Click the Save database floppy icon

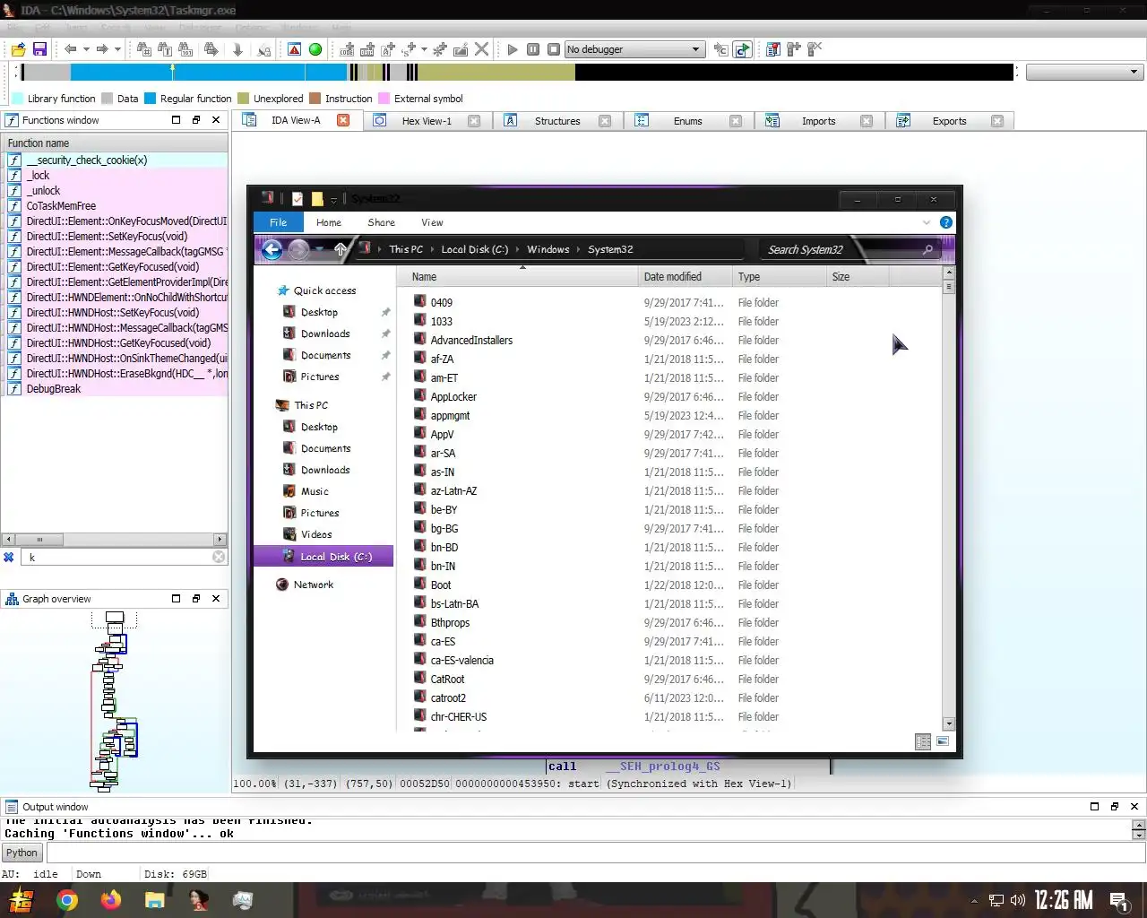point(39,49)
